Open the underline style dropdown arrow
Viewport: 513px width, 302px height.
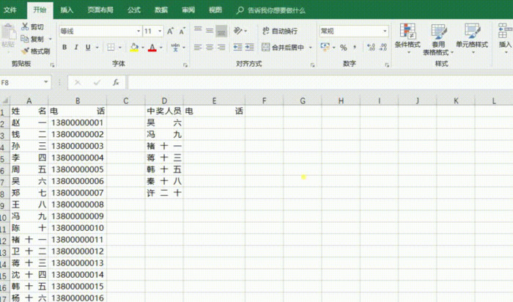[97, 48]
